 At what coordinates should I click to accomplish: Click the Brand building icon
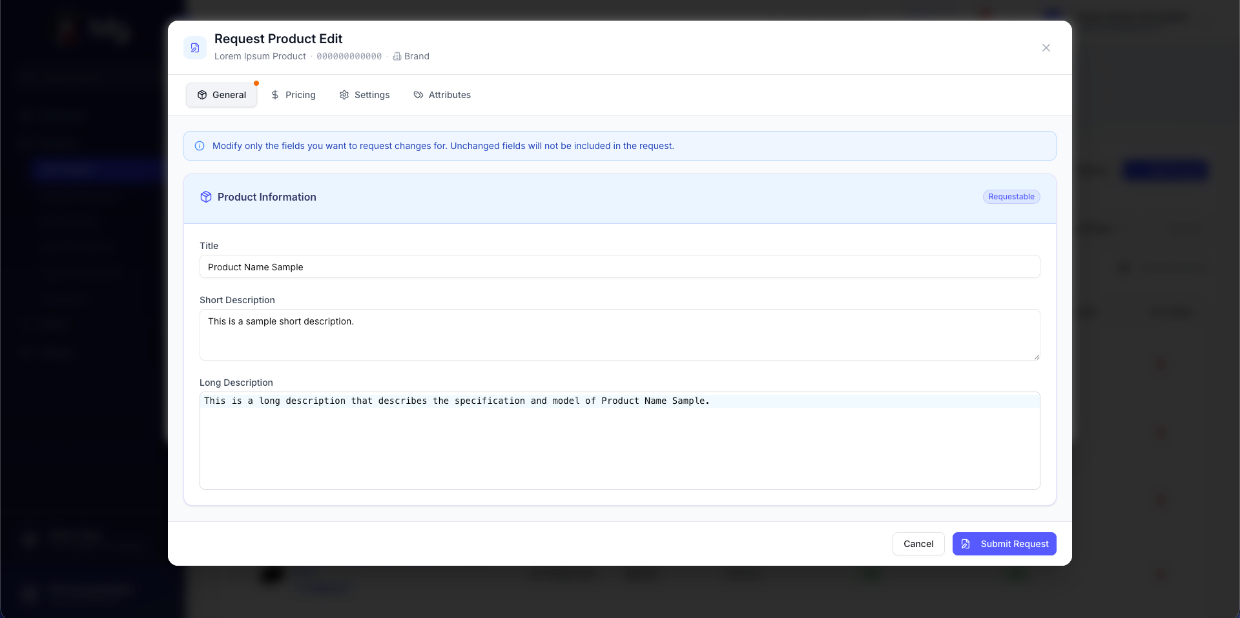coord(397,57)
